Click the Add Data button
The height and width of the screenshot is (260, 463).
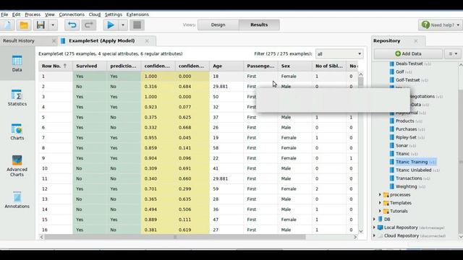tap(408, 53)
